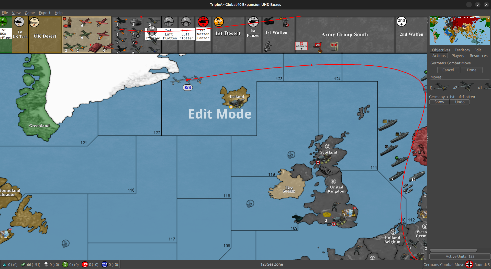This screenshot has width=491, height=269.
Task: Click the German cross flag beside Round: 5
Action: click(x=469, y=264)
